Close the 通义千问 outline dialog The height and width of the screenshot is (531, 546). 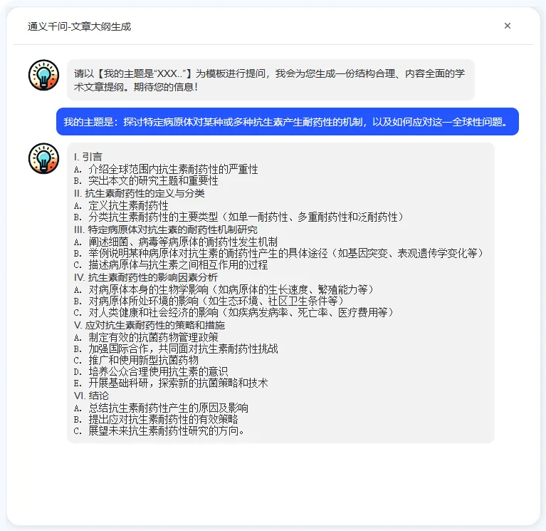508,26
